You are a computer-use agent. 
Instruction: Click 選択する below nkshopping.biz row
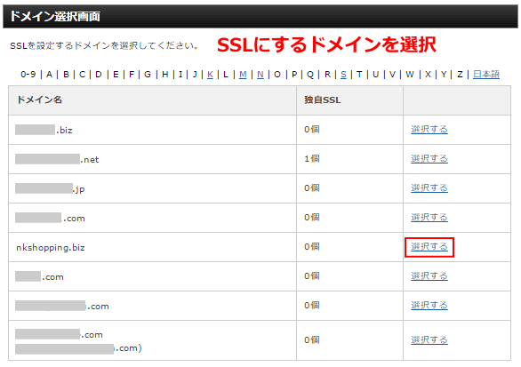429,276
